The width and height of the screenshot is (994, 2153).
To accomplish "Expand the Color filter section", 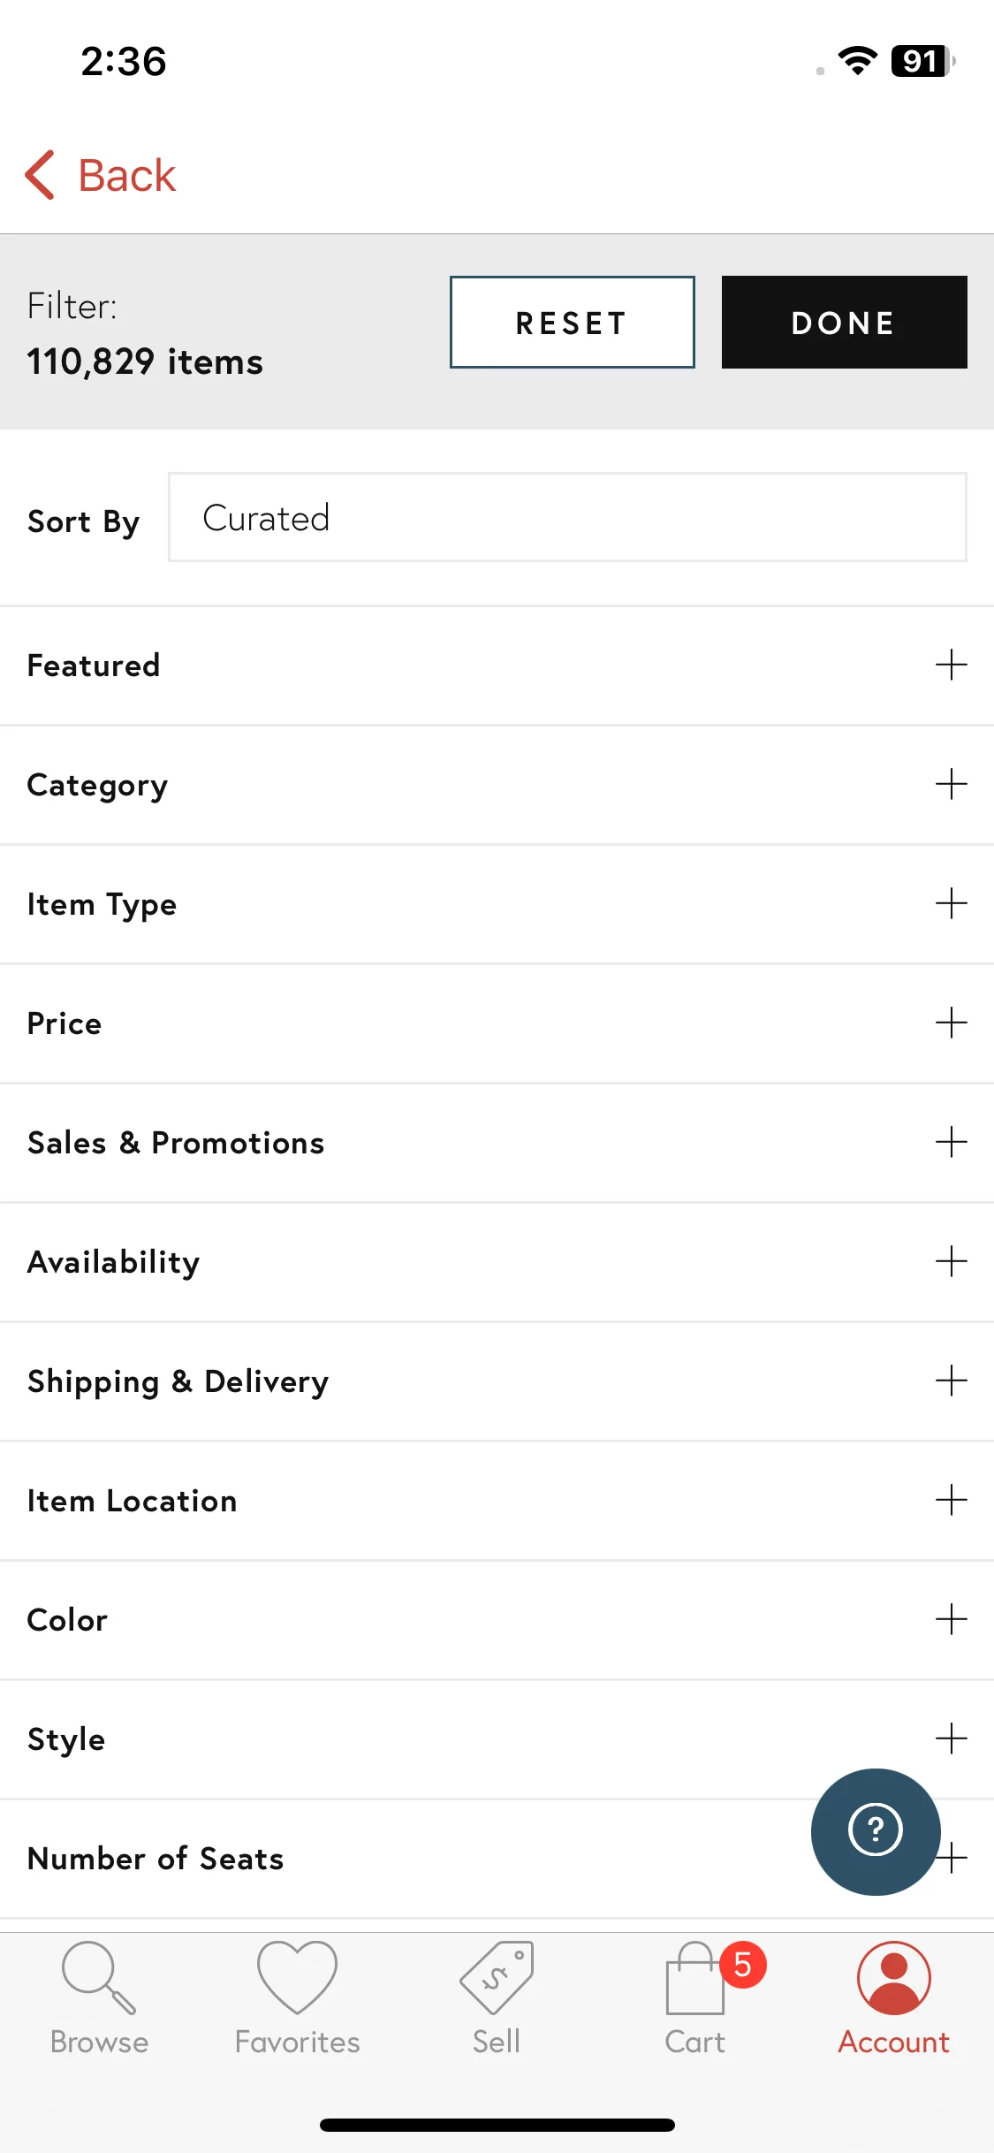I will coord(497,1620).
